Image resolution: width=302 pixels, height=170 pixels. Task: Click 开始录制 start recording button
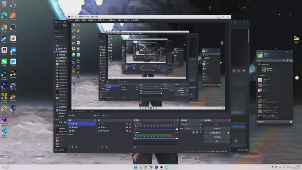pos(217,128)
